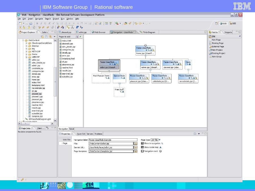Expand the img folder

[26, 49]
